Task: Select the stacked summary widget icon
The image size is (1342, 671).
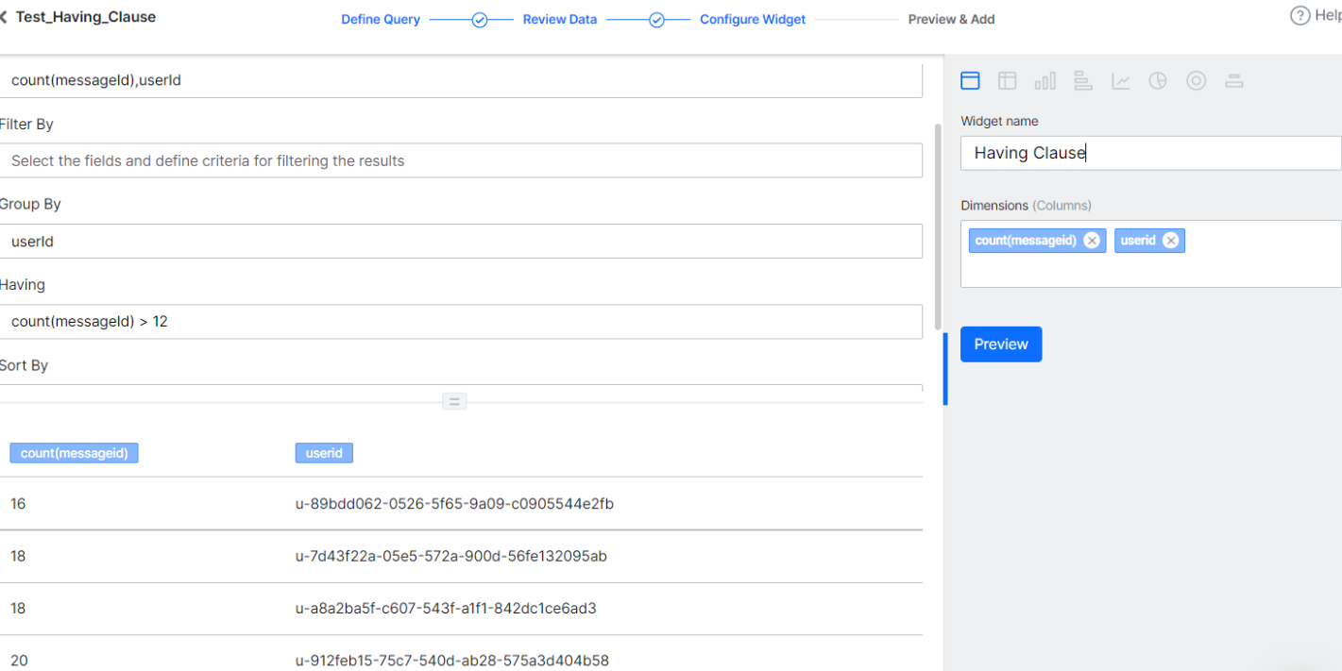Action: 1233,80
